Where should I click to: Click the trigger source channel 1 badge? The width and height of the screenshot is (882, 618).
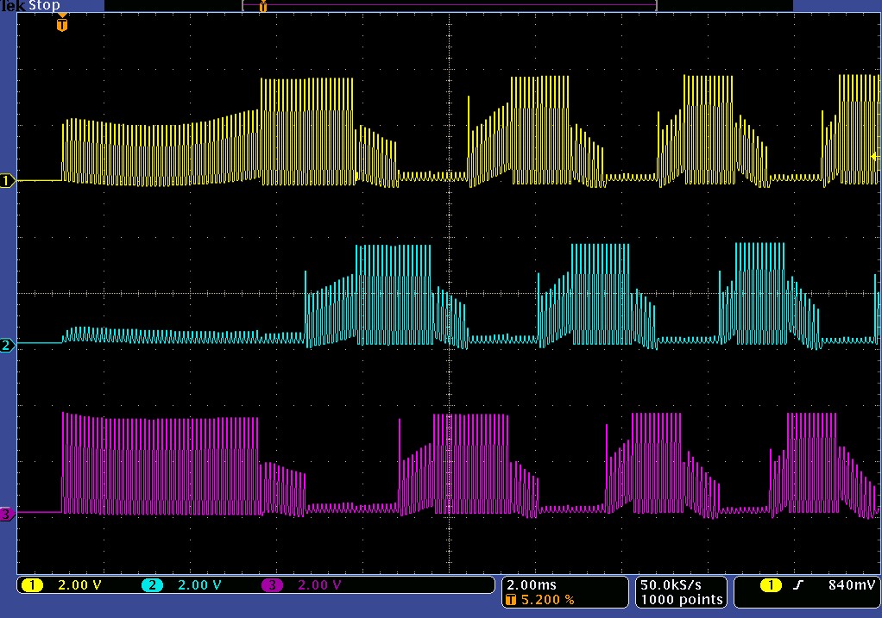click(770, 585)
